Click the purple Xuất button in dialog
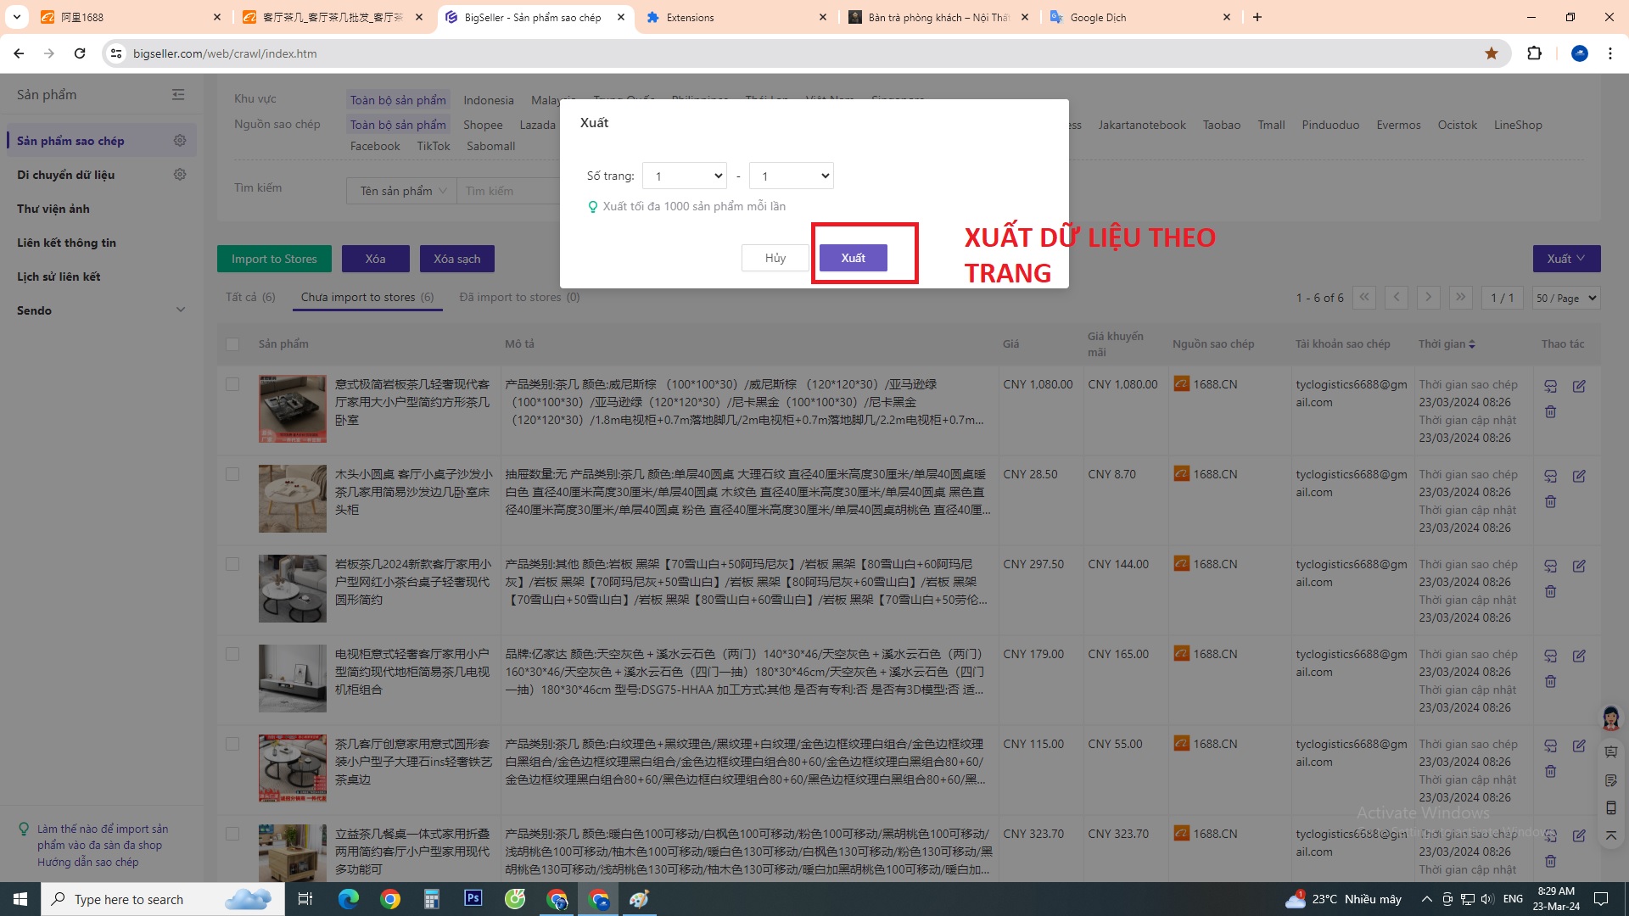 (853, 258)
